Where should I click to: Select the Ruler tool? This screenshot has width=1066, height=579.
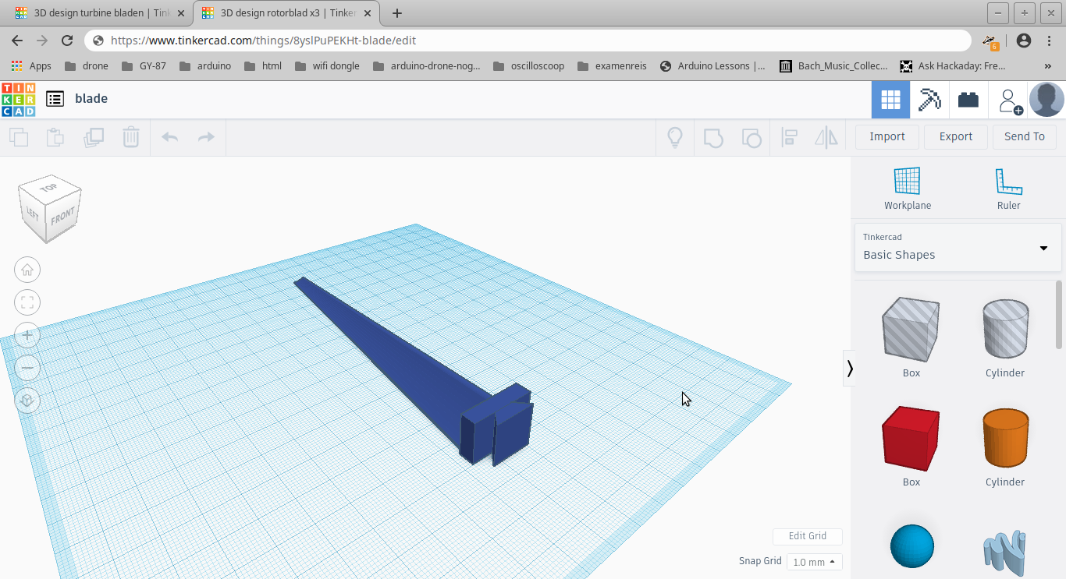point(1008,189)
